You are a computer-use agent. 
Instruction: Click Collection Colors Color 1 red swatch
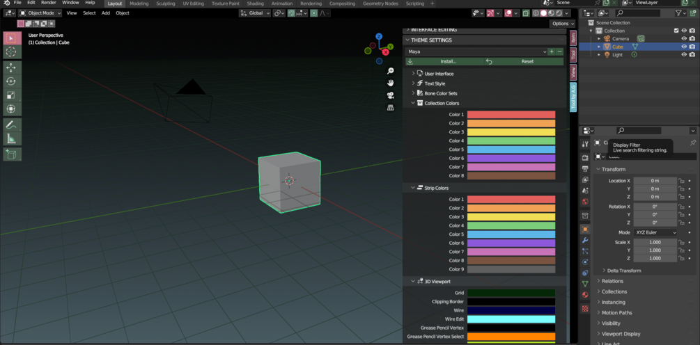pos(511,115)
